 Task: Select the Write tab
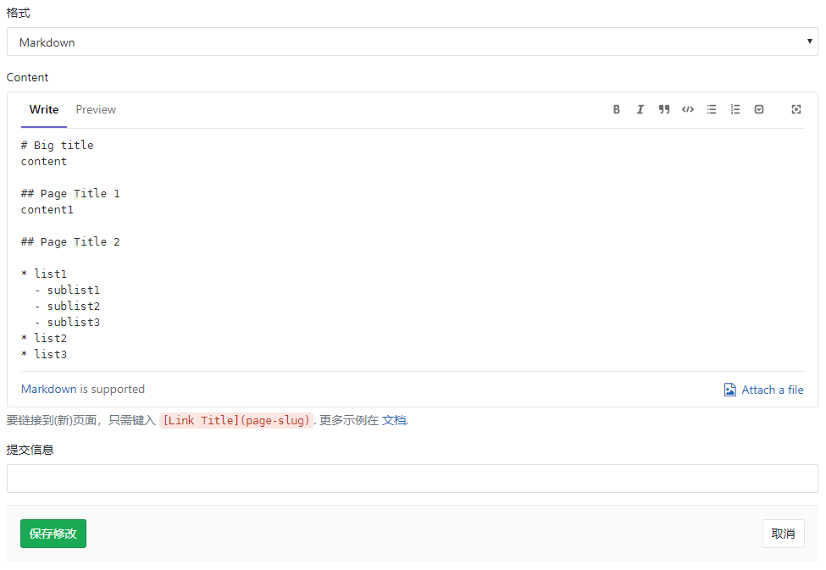pos(43,109)
